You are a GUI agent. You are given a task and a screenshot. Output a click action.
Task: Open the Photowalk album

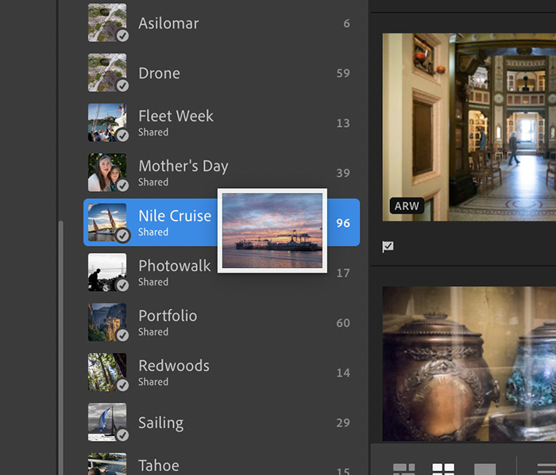222,273
